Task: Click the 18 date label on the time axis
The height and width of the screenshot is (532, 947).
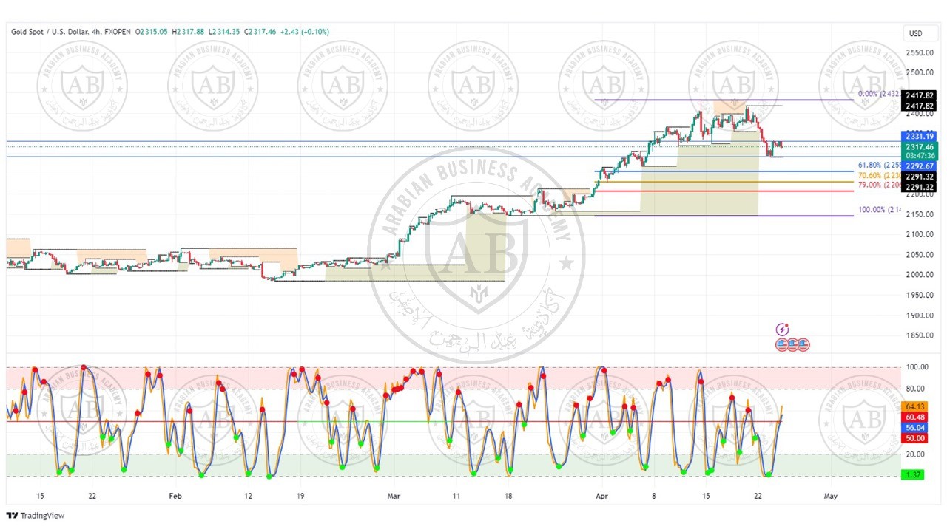Action: click(x=508, y=497)
